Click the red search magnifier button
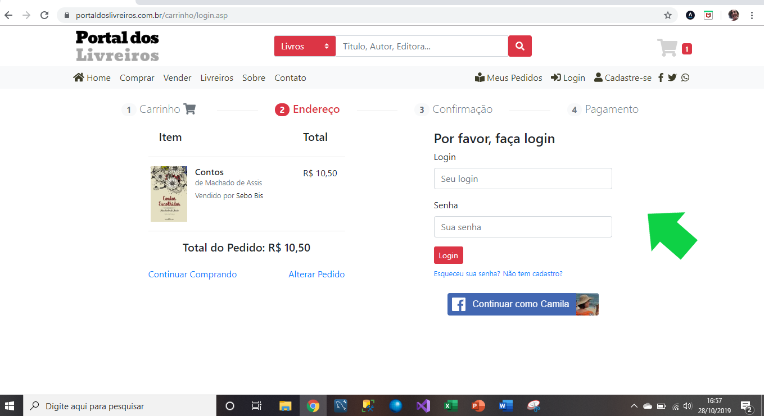This screenshot has height=416, width=764. (x=520, y=46)
